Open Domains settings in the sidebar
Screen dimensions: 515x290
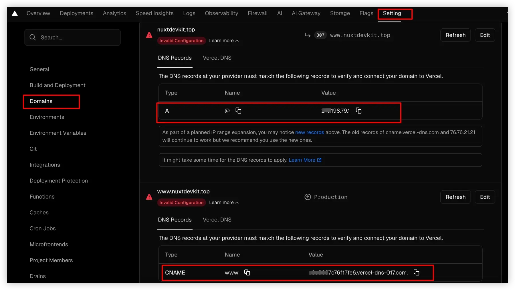41,101
